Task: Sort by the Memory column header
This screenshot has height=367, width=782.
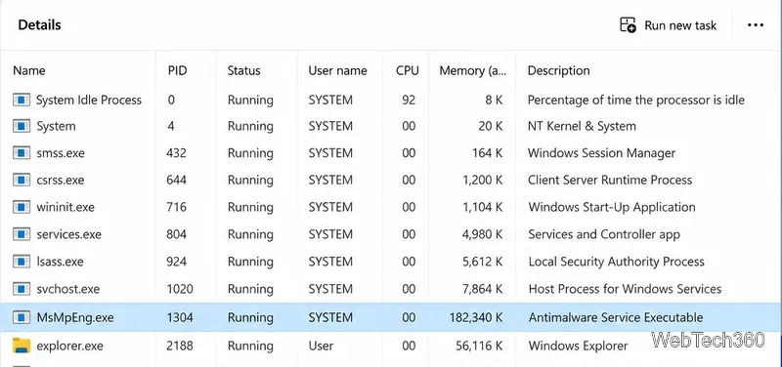Action: [x=473, y=70]
